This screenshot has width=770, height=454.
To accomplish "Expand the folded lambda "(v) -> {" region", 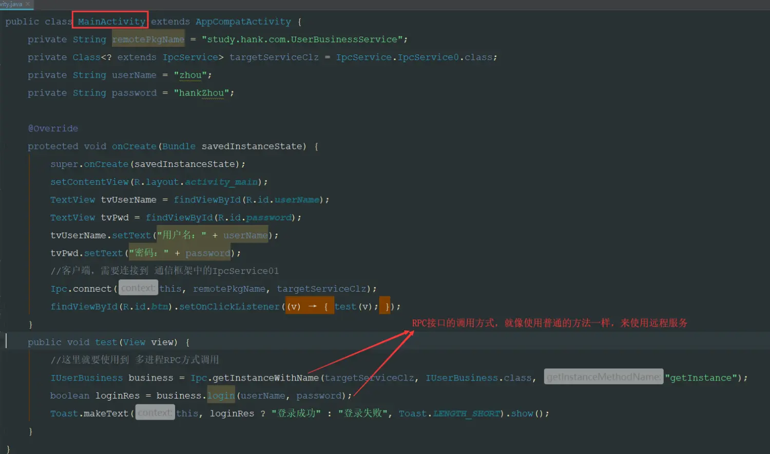I will coord(310,307).
